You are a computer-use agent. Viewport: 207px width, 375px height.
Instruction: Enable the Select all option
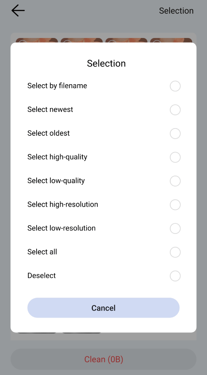[x=175, y=252]
